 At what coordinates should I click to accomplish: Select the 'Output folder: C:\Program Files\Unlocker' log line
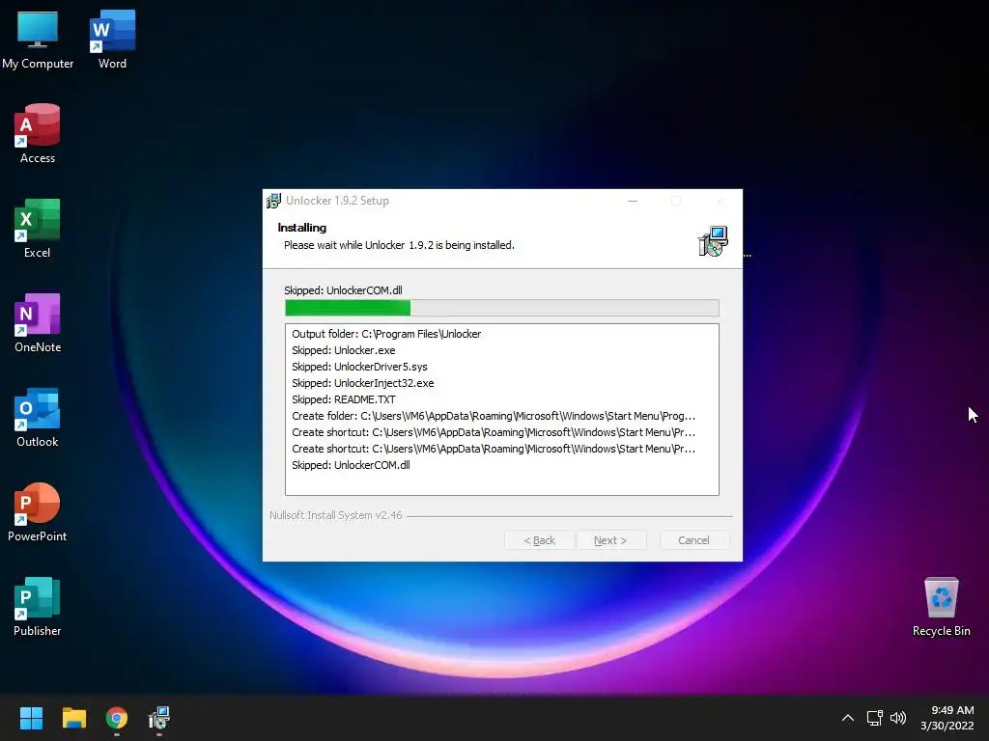386,334
